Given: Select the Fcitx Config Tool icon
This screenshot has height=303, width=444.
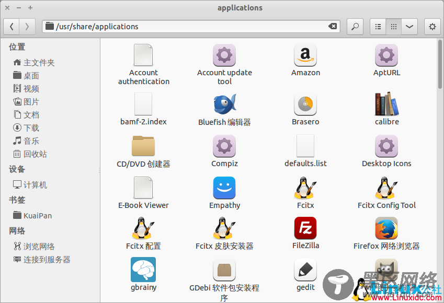Looking at the screenshot, I should pyautogui.click(x=386, y=188).
